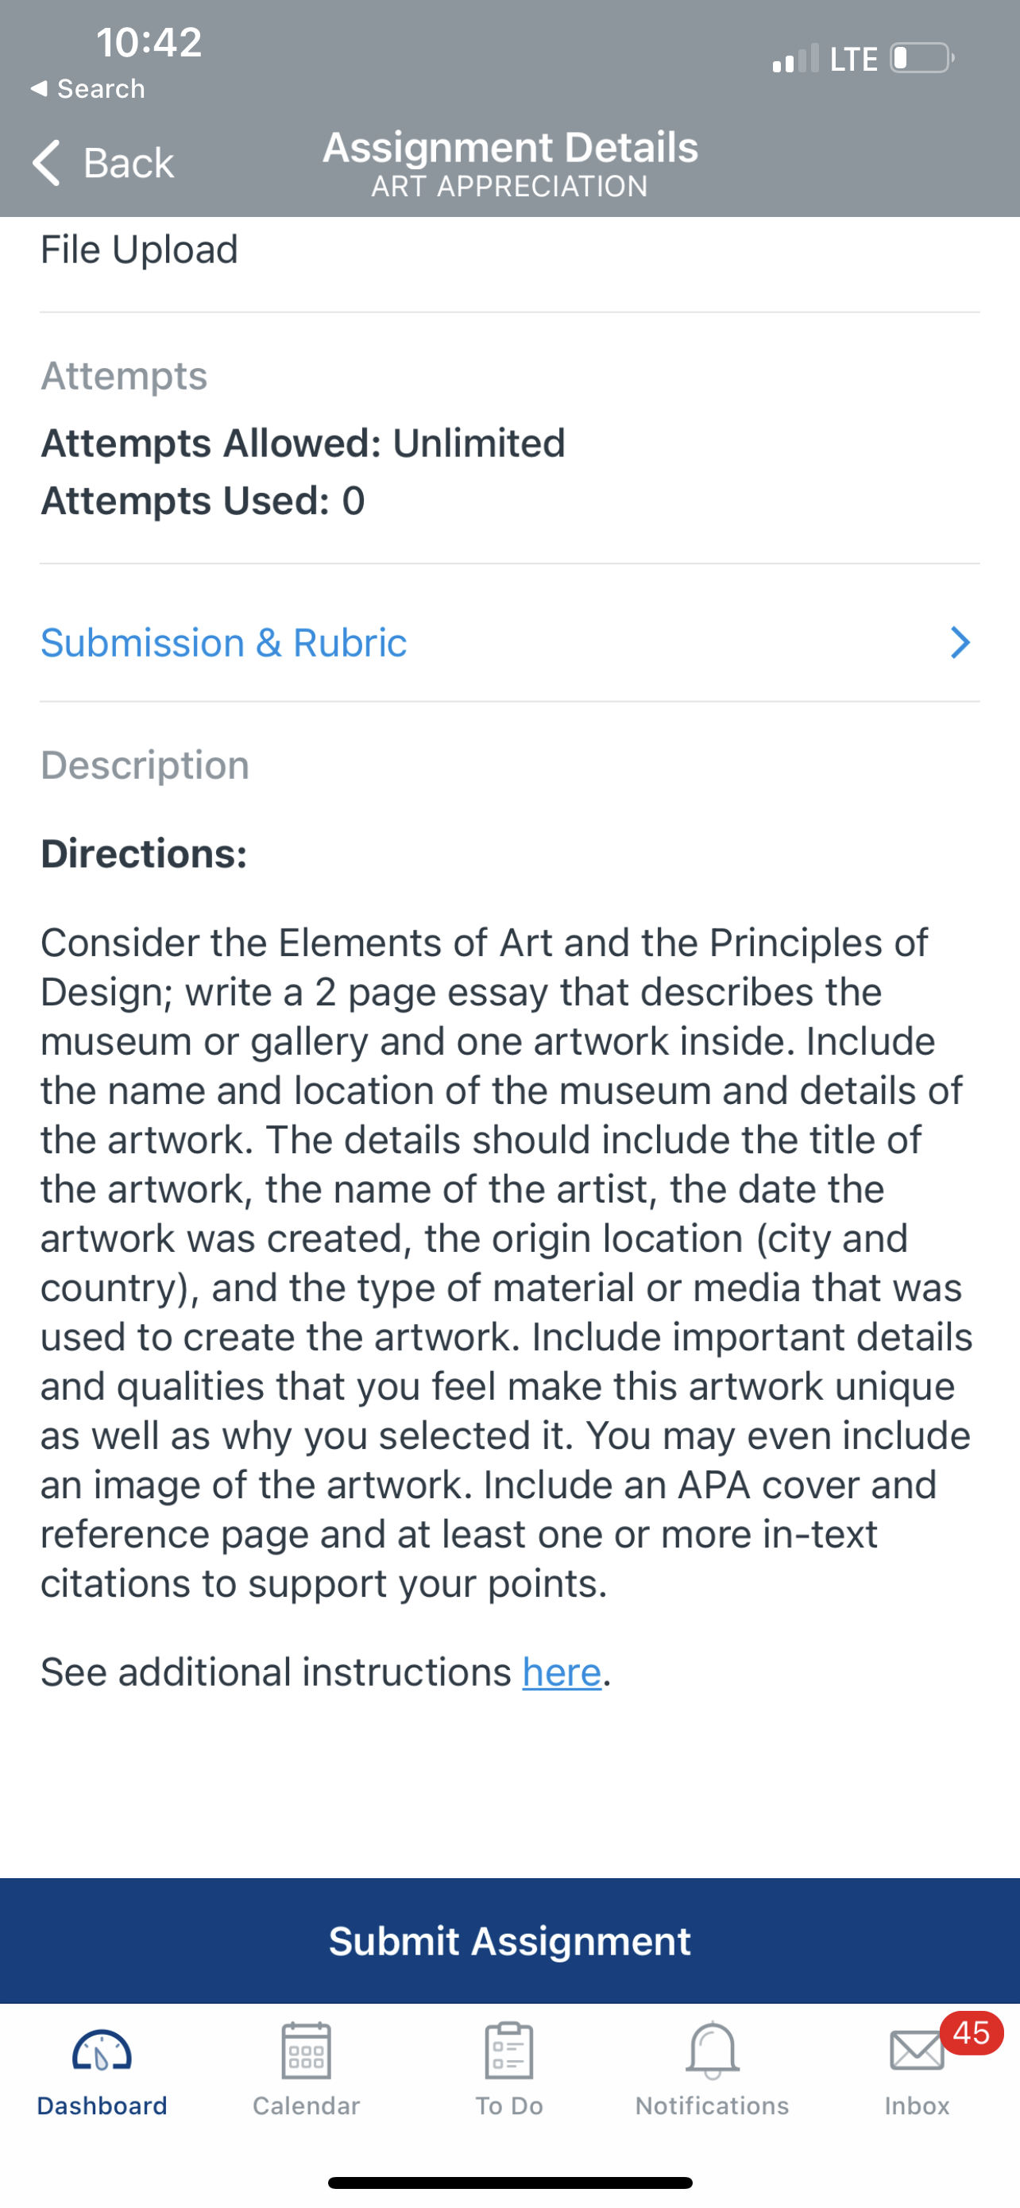
Task: Return to Search via the status bar link
Action: pos(87,88)
